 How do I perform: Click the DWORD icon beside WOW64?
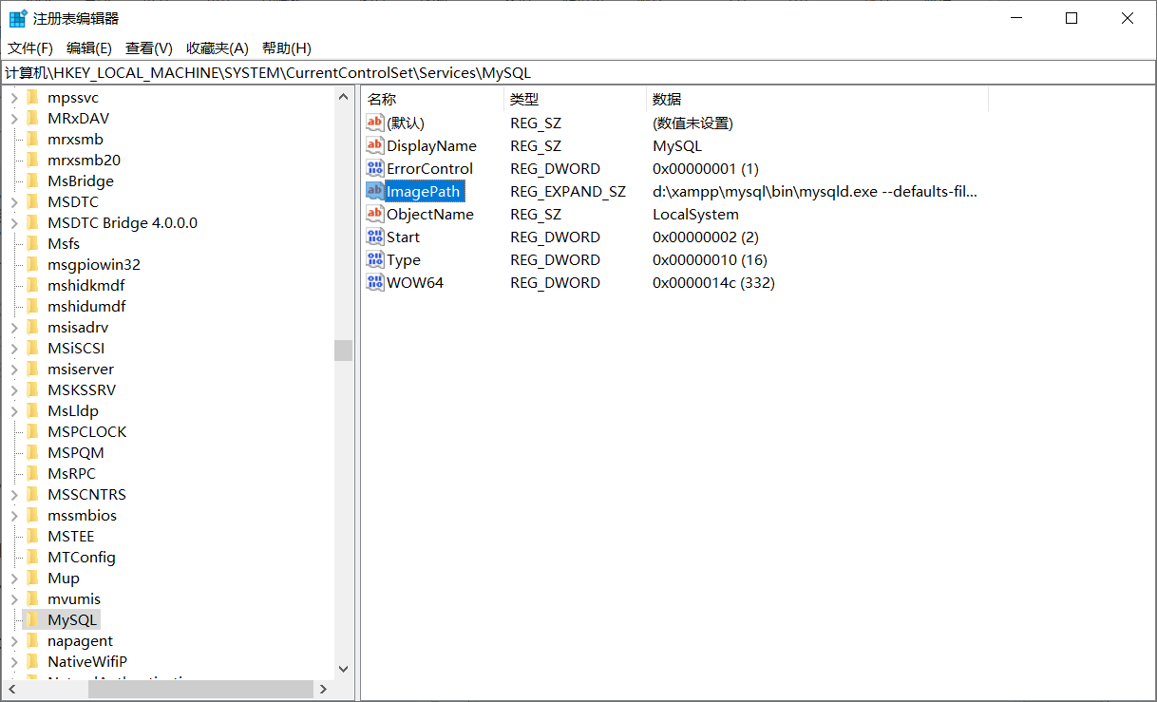pos(374,282)
